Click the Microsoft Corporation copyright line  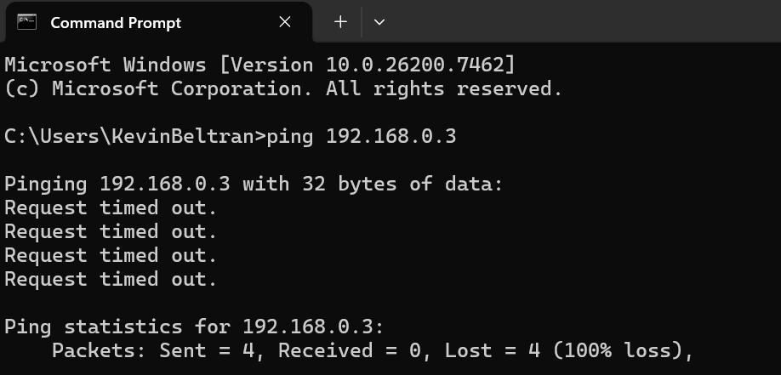point(283,88)
